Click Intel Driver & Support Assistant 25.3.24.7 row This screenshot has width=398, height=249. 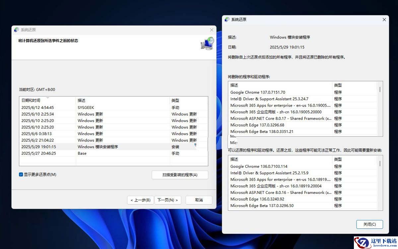[302, 99]
